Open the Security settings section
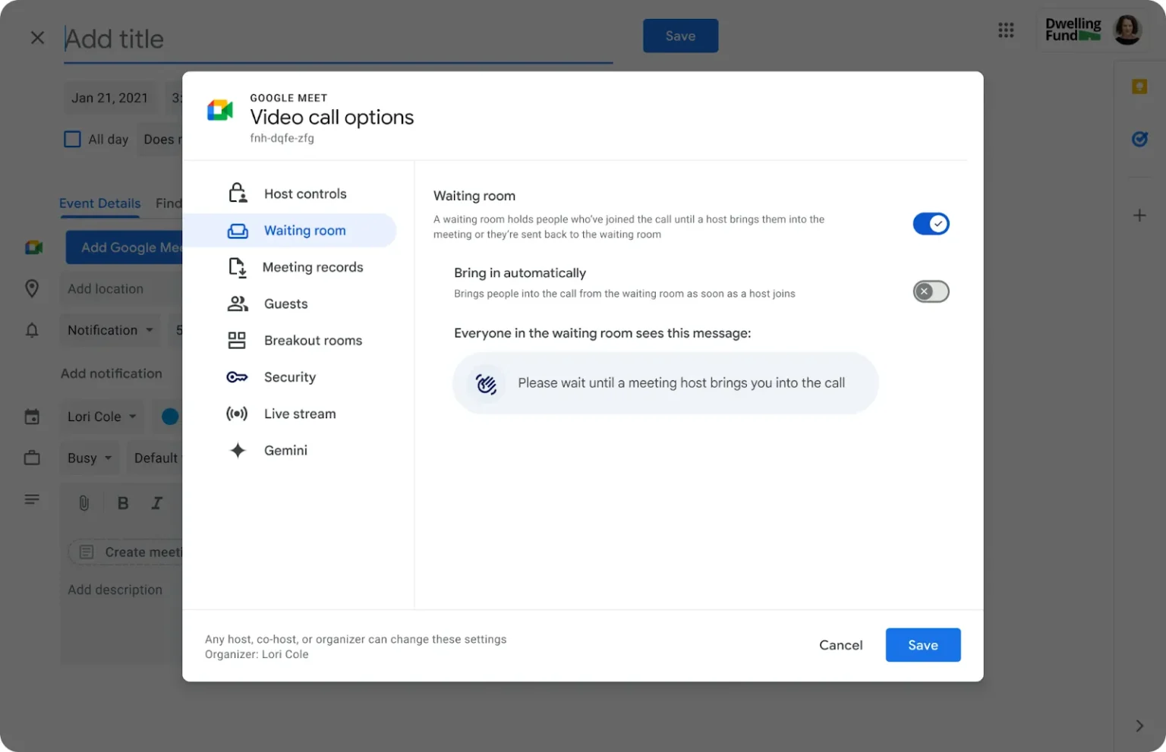 click(x=290, y=377)
